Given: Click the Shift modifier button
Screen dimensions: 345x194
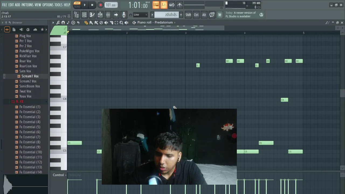Looking at the screenshot, I should pyautogui.click(x=188, y=15).
